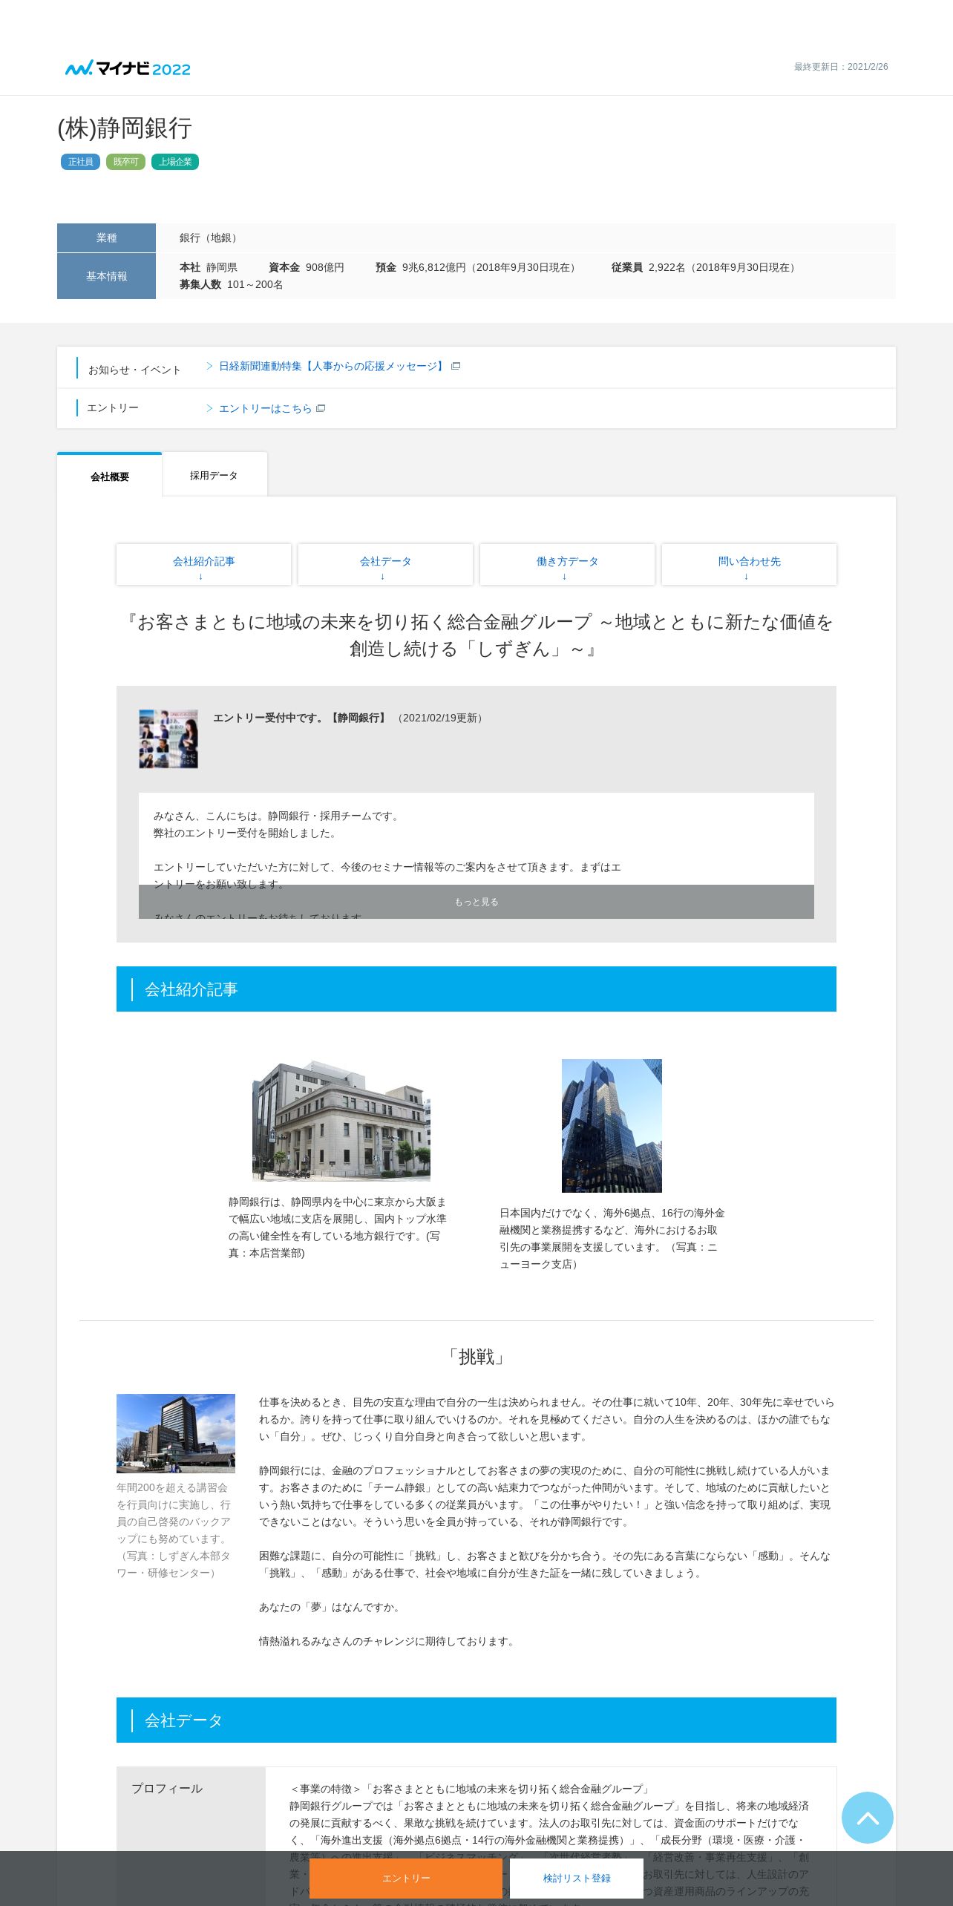Click the 預金 9兆6,812億円 text
The height and width of the screenshot is (1906, 953).
tap(477, 267)
